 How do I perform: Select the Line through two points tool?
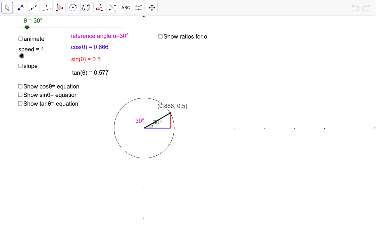click(x=34, y=8)
